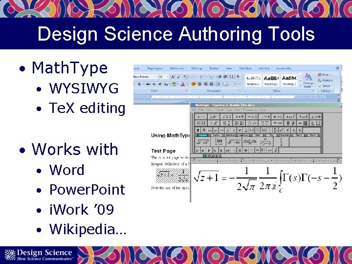352x264 pixels.
Task: Switch to the Review ribbon tab
Action: point(214,68)
